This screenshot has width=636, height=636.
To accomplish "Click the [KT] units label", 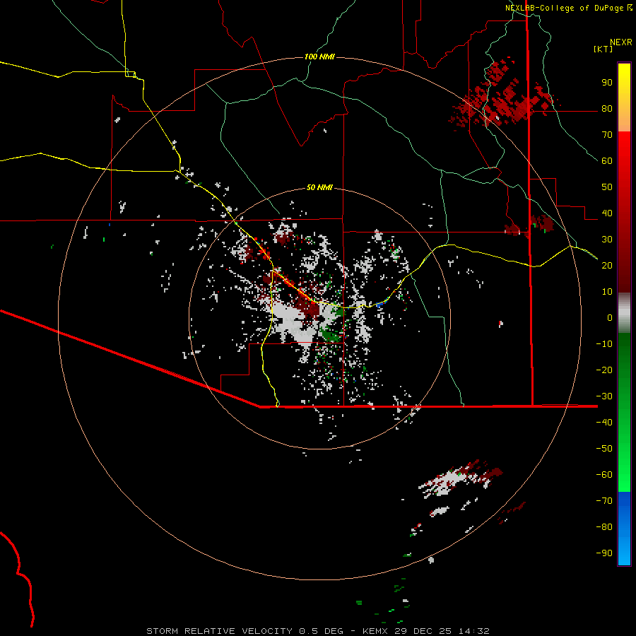I will (603, 49).
